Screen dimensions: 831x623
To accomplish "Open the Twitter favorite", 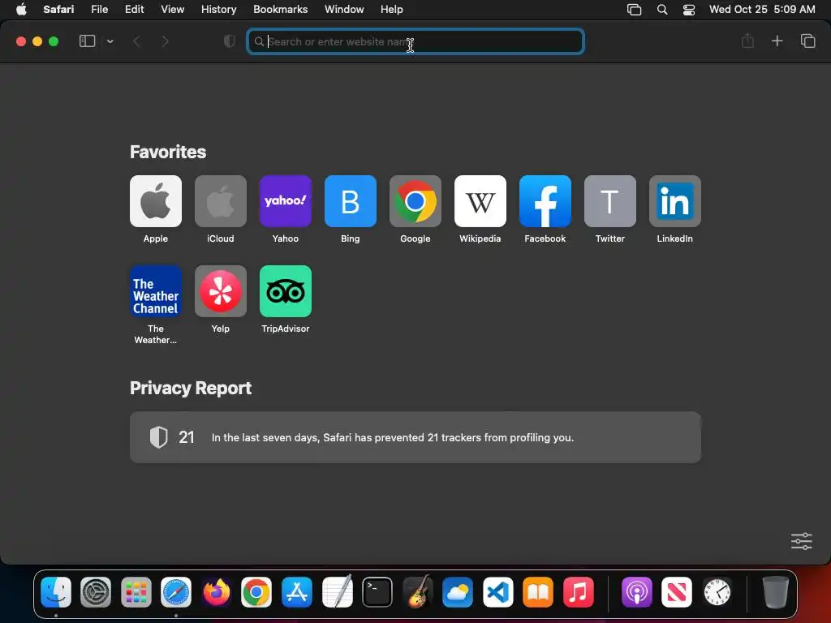I will (x=610, y=201).
